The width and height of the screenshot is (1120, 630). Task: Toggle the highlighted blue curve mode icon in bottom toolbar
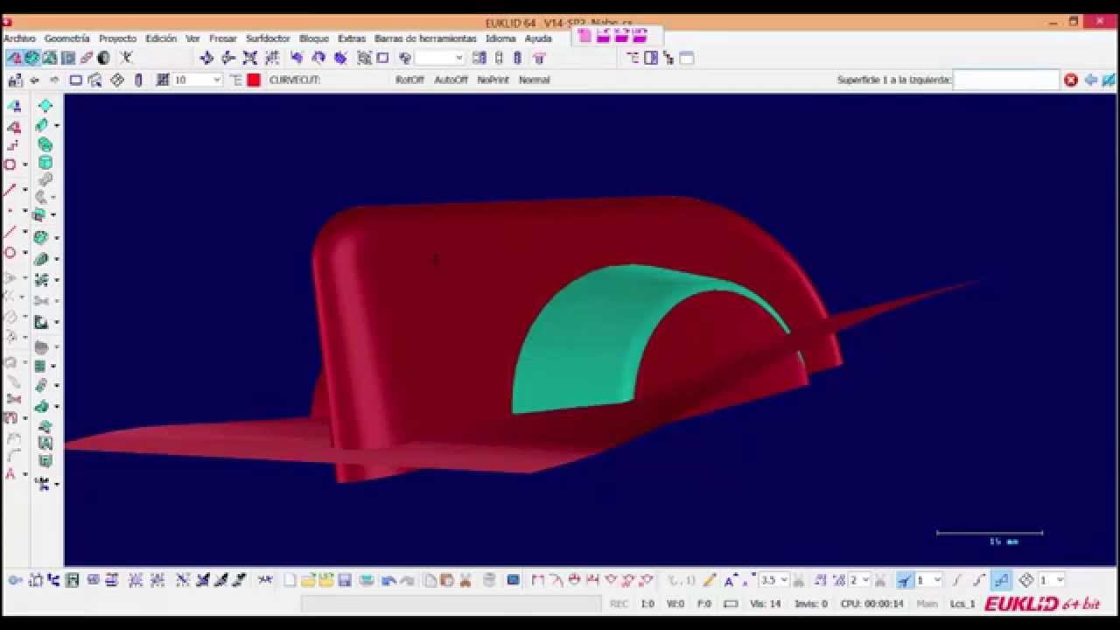(1002, 580)
